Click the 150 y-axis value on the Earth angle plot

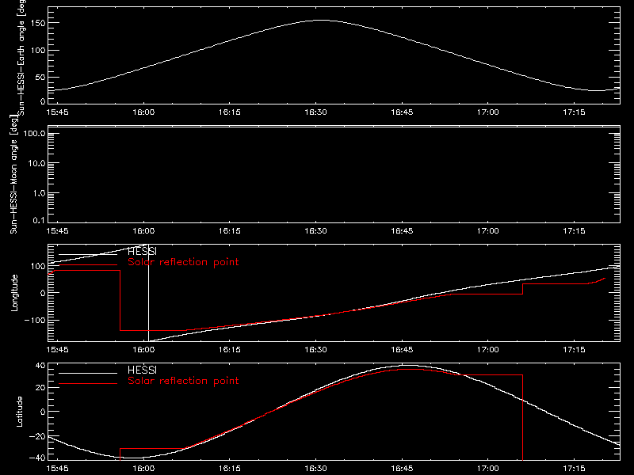click(x=38, y=23)
